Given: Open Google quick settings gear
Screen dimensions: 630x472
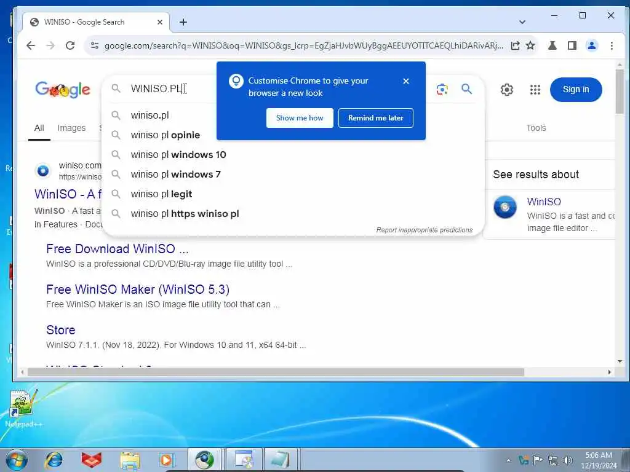Looking at the screenshot, I should point(507,90).
